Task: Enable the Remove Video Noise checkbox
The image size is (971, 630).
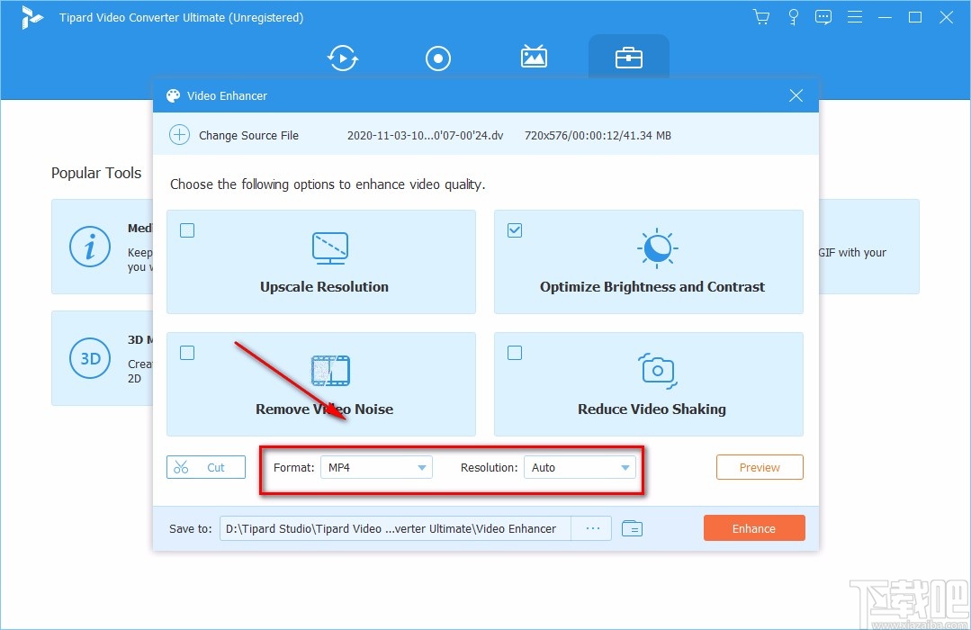Action: (x=187, y=353)
